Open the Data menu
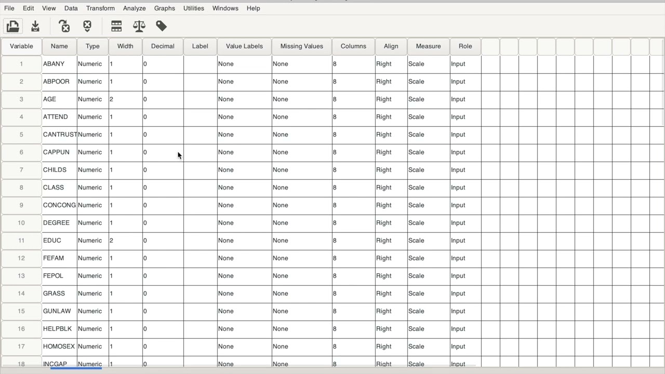The image size is (665, 374). point(71,8)
